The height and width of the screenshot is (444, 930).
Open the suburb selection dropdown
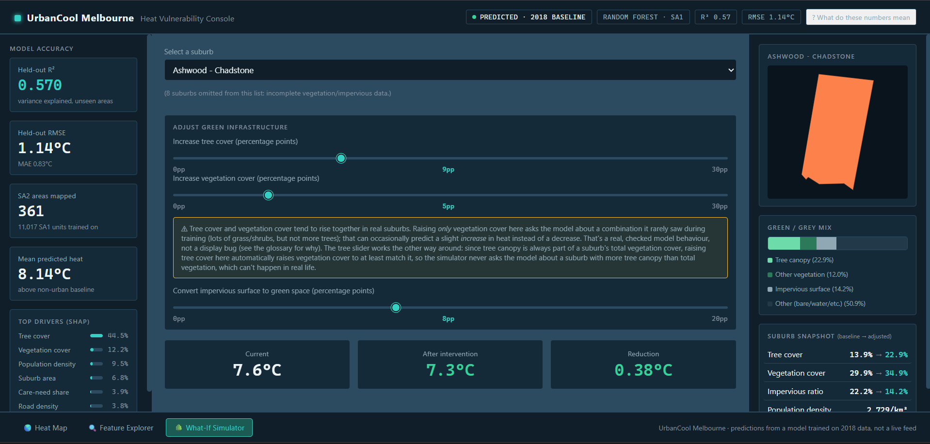coord(450,70)
